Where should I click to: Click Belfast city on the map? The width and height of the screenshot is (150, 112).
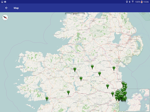click(x=130, y=39)
